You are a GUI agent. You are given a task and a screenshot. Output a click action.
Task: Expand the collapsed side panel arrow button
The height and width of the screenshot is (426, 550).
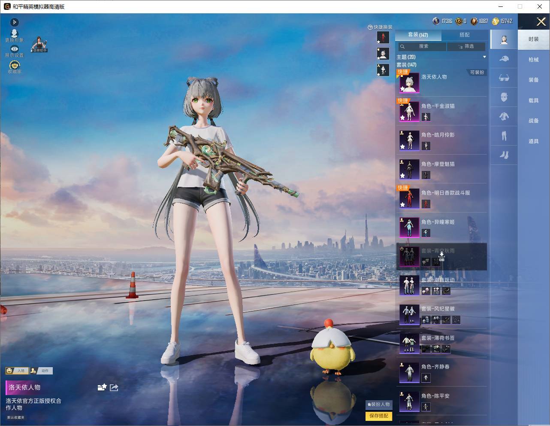(x=15, y=22)
